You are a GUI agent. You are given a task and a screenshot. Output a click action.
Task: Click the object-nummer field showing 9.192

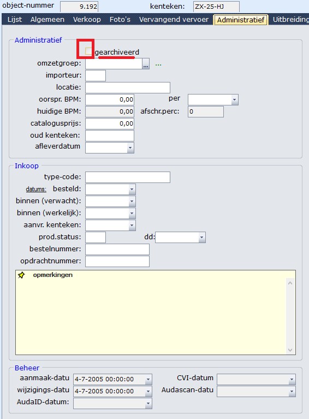click(79, 7)
